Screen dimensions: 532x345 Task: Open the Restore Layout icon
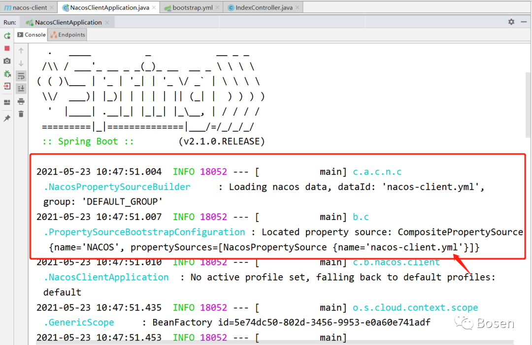(x=7, y=102)
